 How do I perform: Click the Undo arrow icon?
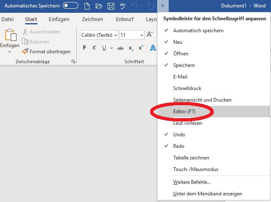(135, 6)
